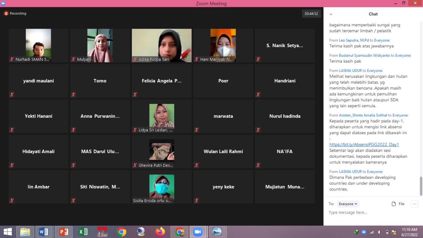Screen dimensions: 423x238
Task: Click muted mic icon on Nurul hadinda tile
Action: (258, 130)
